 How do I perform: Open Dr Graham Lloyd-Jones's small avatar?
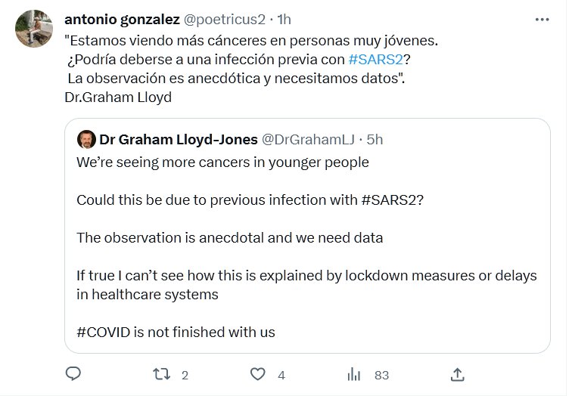(x=87, y=140)
